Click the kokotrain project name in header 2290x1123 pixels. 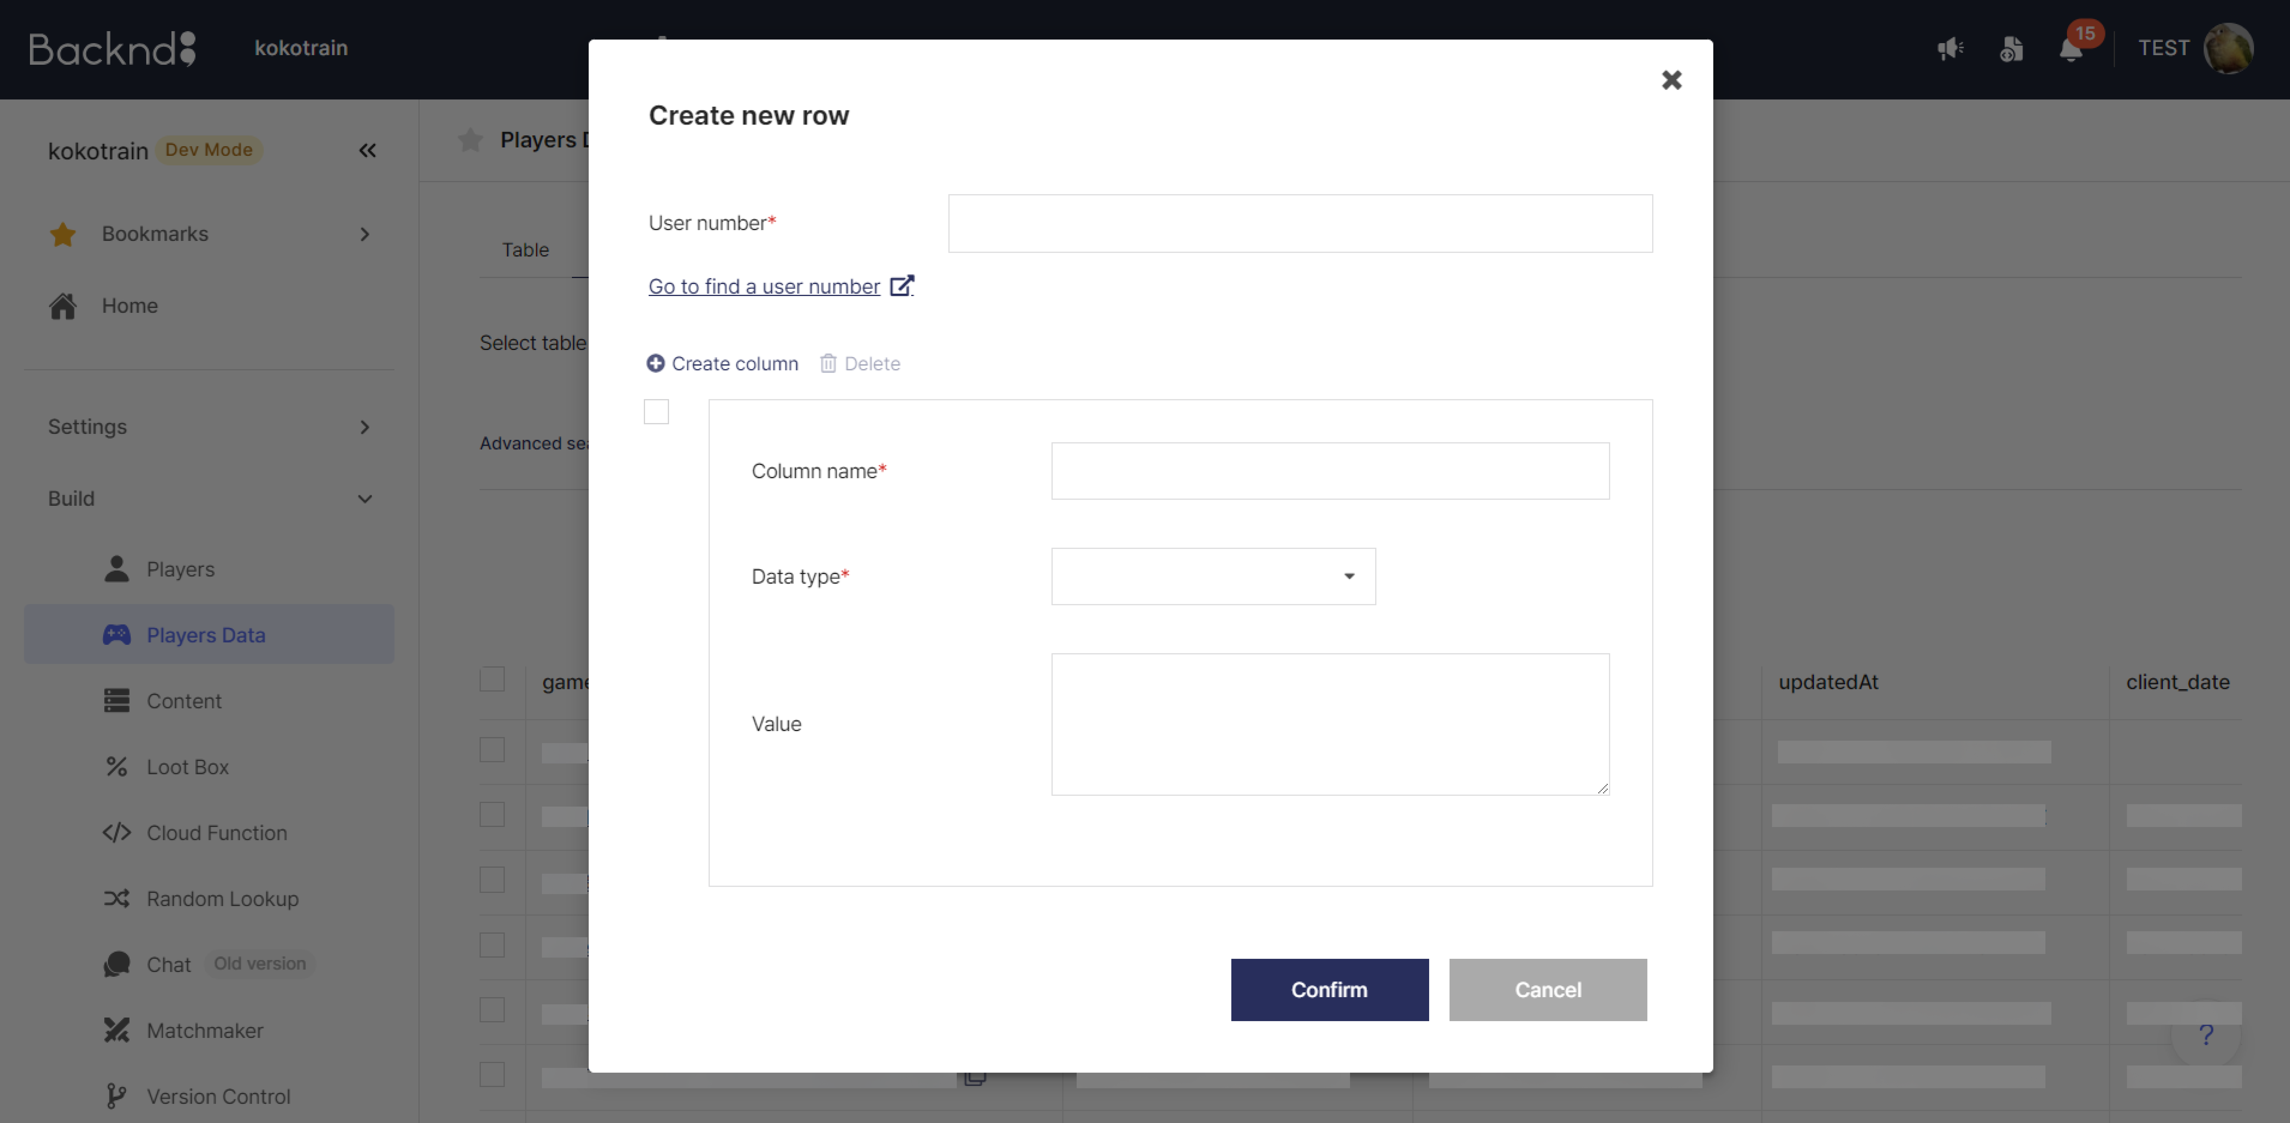point(301,48)
